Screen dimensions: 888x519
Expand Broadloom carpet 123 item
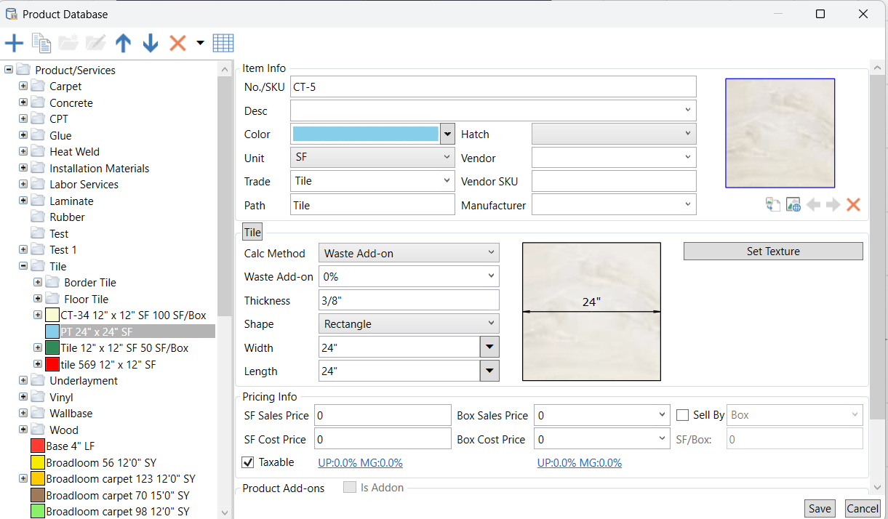(23, 478)
